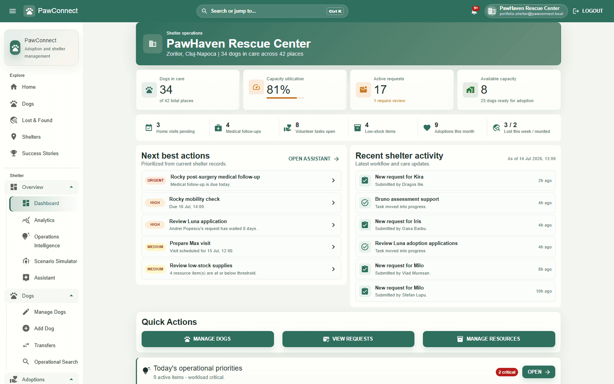614x384 pixels.
Task: Open the notifications bell
Action: 474,11
